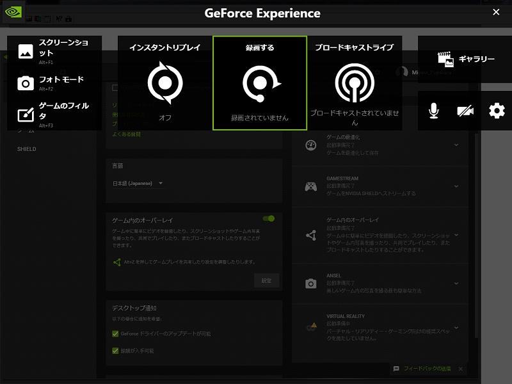Screen dimensions: 512x384
Task: Dismiss the feedback banner with X
Action: 460,369
